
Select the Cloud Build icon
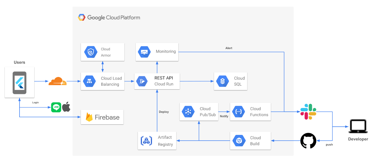click(x=239, y=141)
